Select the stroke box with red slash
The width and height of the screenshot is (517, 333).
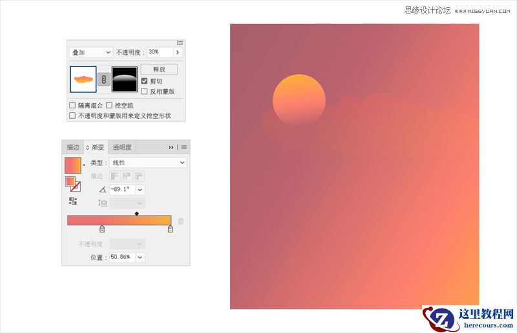click(76, 187)
